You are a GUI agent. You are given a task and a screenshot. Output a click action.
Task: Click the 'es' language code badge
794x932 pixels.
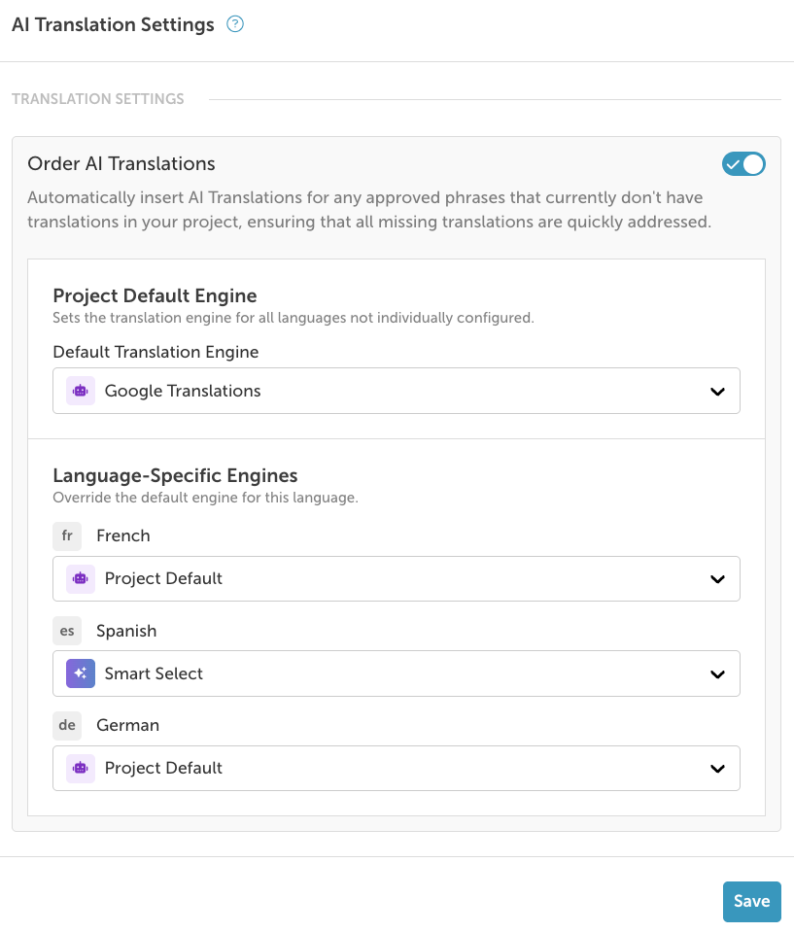[x=67, y=631]
